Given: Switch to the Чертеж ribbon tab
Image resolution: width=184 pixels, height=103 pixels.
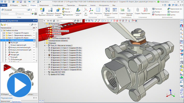Looking at the screenshot, I should pyautogui.click(x=24, y=5).
